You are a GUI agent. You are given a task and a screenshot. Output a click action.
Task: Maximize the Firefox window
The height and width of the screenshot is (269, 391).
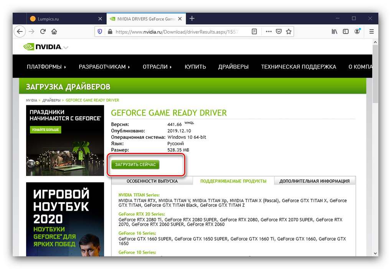click(354, 18)
